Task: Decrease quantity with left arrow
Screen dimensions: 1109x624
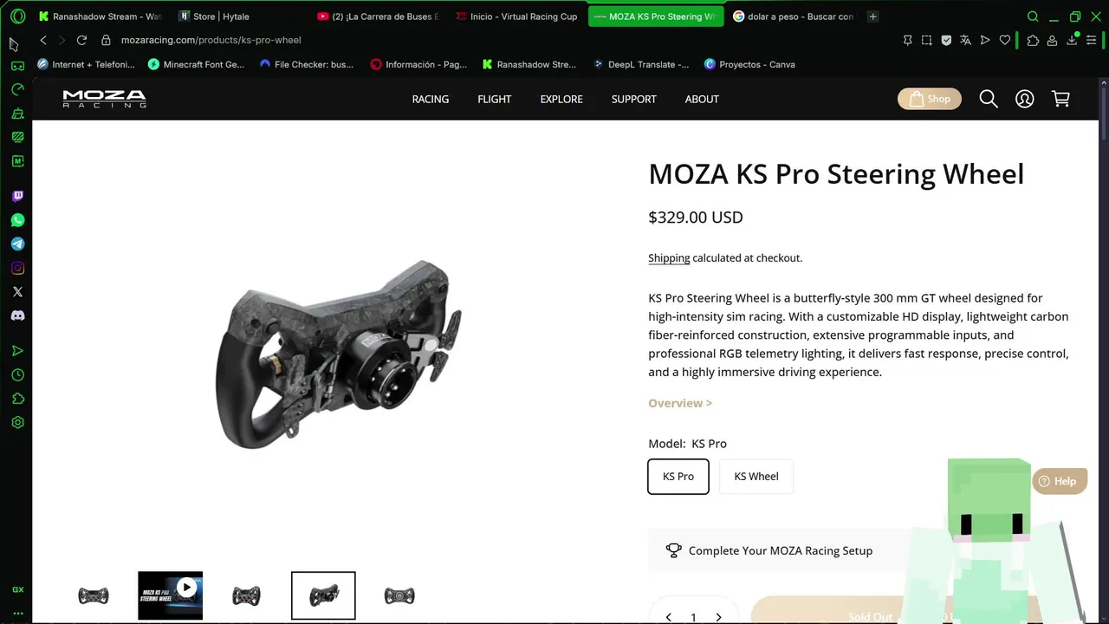Action: pos(668,617)
